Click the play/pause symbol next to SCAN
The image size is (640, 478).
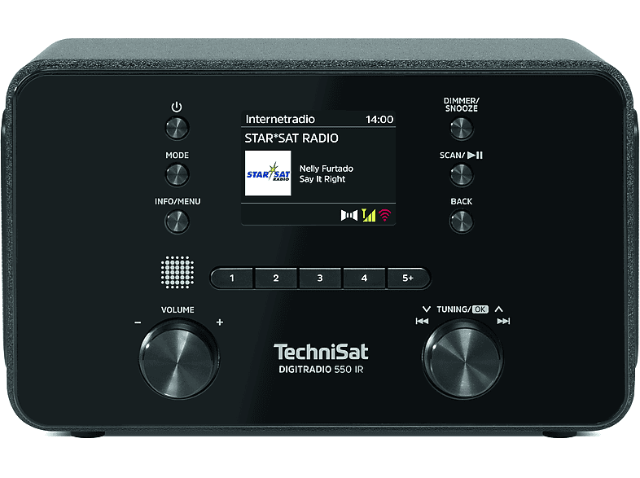[x=475, y=155]
